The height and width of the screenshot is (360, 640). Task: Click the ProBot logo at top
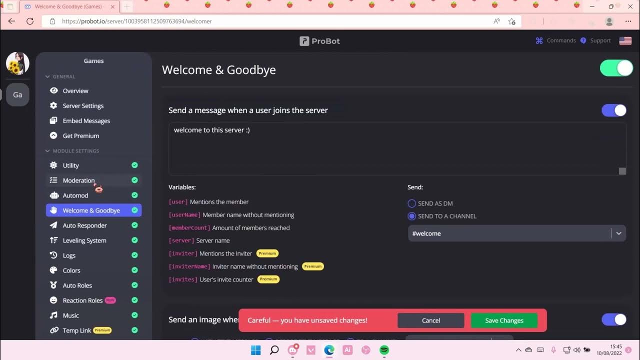(320, 41)
